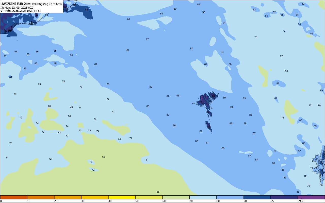Viewport: 325px width, 203px height.
Task: Choose the 90–95 dark blue legend swatch
Action: [x=257, y=197]
